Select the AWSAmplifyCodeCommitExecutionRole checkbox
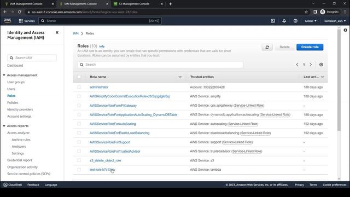 point(79,96)
